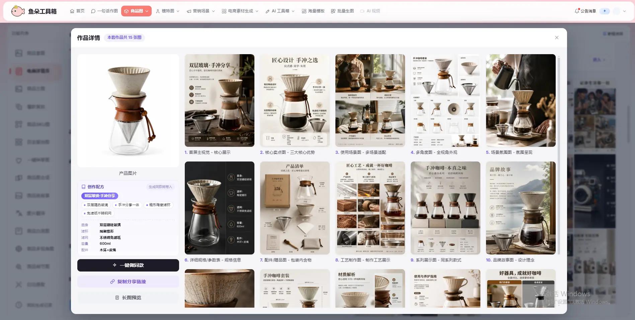Open 一句话作图 in the top nav

point(104,11)
